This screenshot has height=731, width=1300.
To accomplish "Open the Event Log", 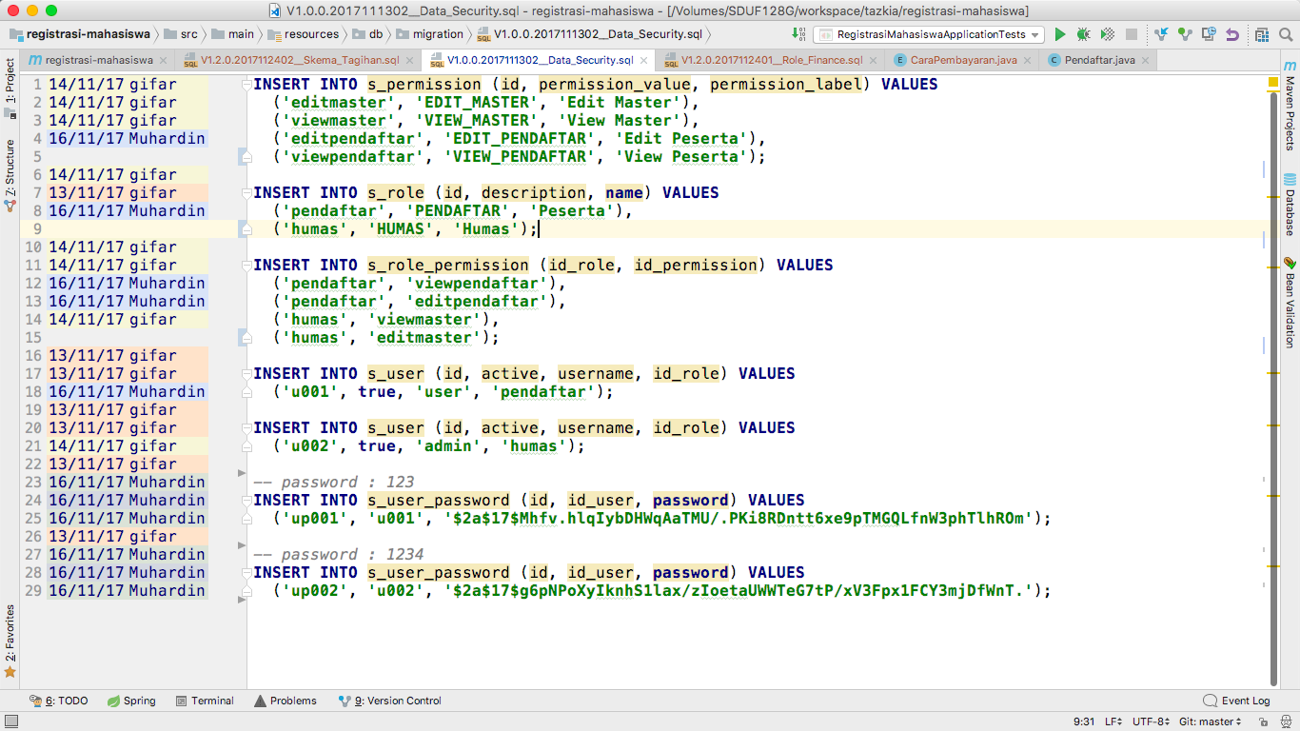I will (x=1236, y=701).
